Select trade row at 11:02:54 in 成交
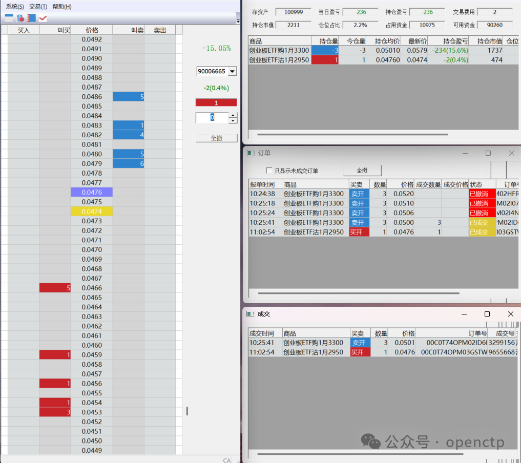Image resolution: width=521 pixels, height=463 pixels. [383, 352]
